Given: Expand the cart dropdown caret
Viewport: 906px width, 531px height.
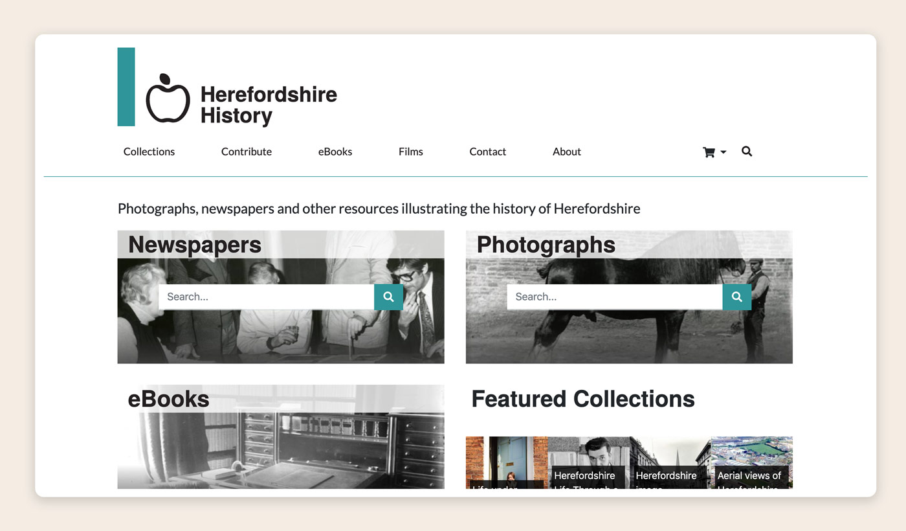Looking at the screenshot, I should (724, 152).
